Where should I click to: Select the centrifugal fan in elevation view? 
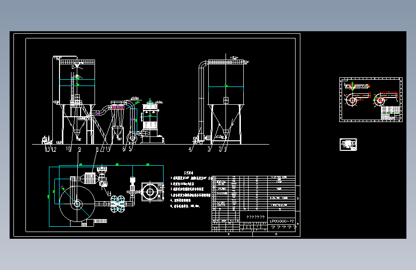[x=132, y=138]
